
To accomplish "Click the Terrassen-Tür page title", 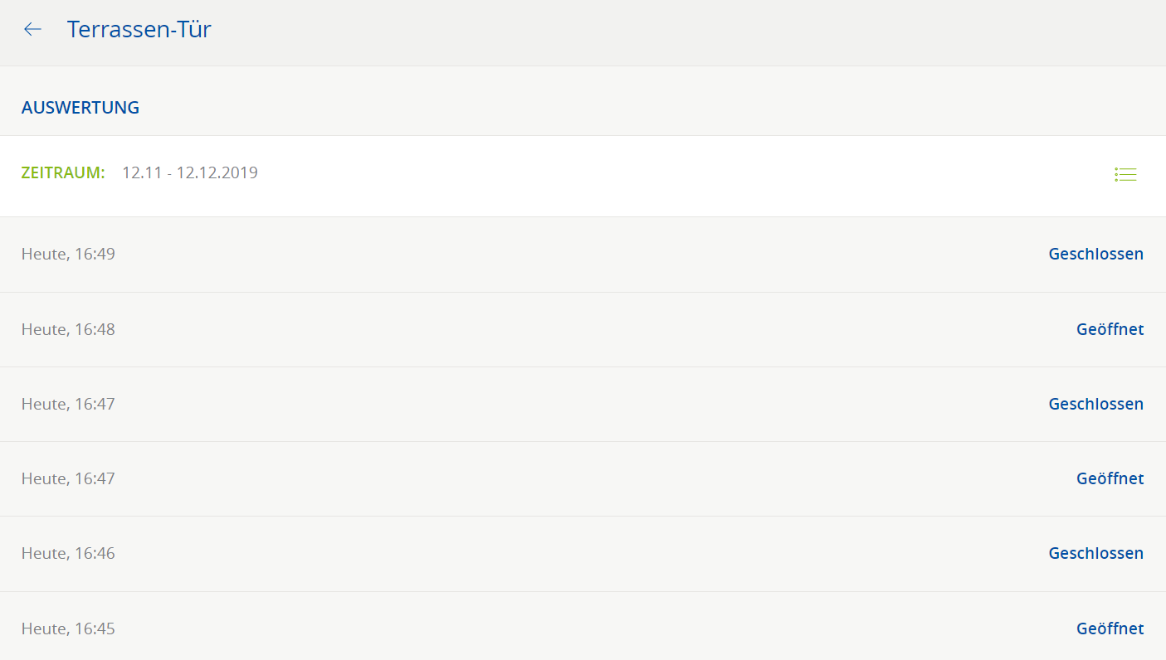I will coord(139,30).
